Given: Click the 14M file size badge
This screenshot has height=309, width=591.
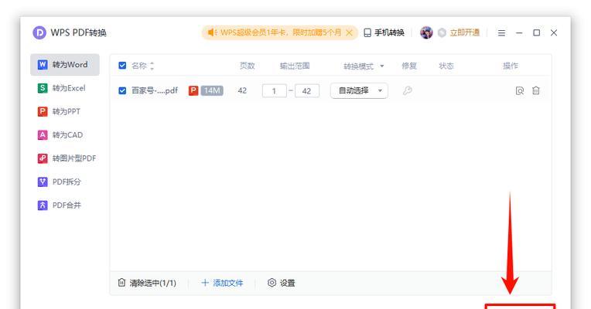Looking at the screenshot, I should tap(212, 90).
